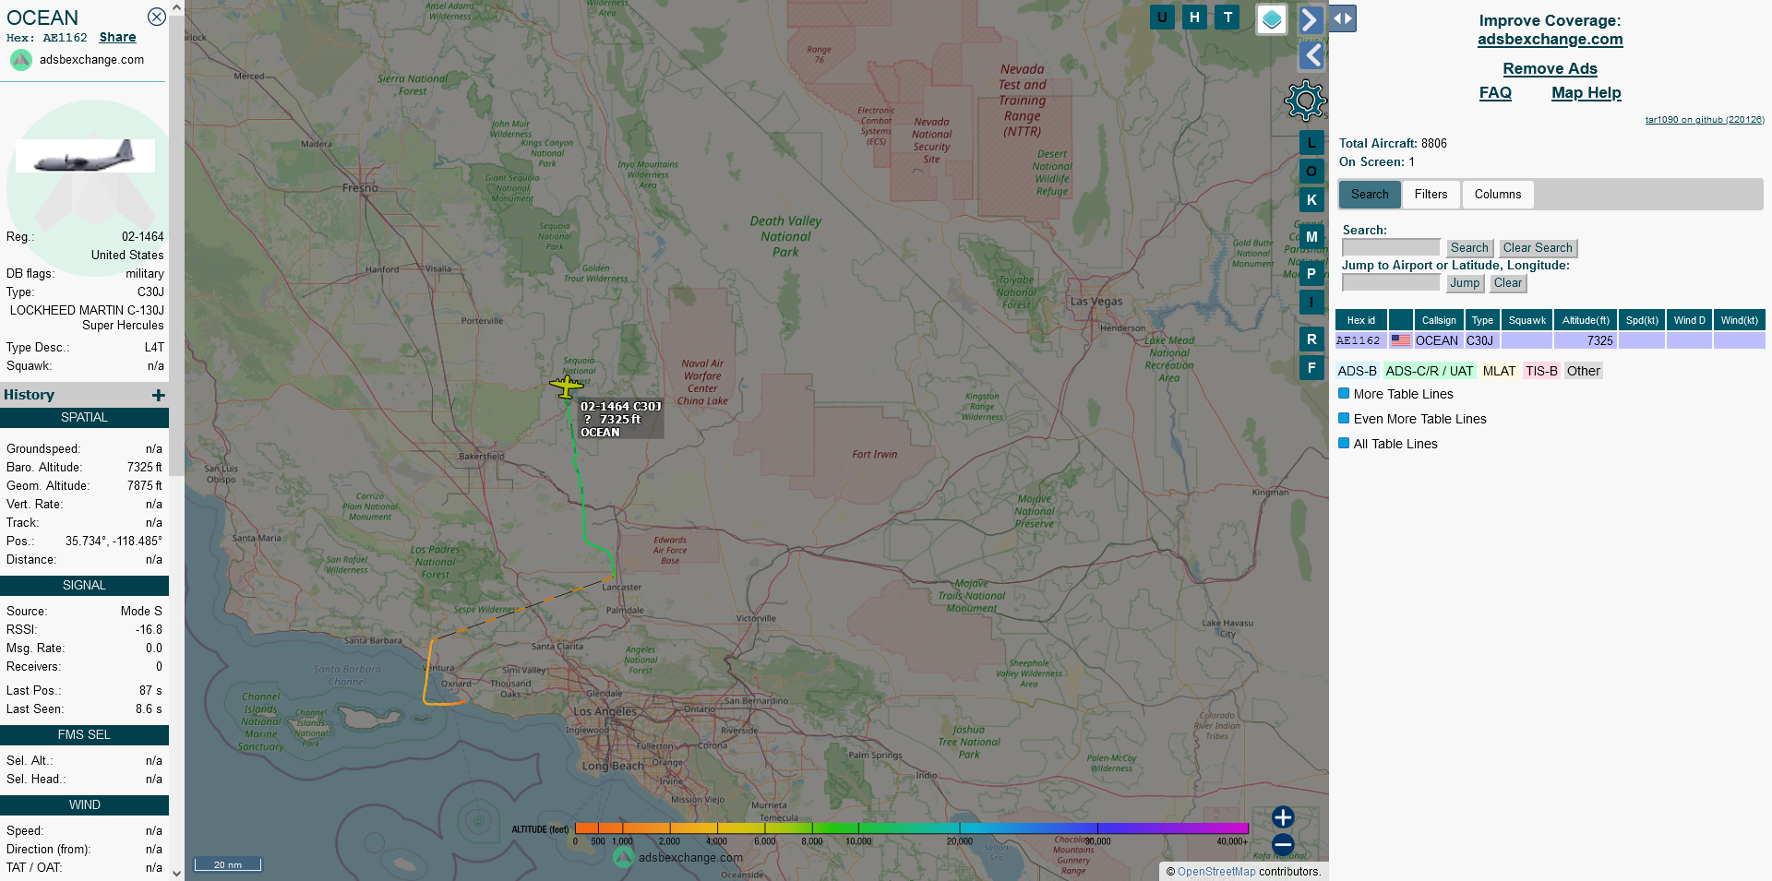Toggle the double-arrow sidebar expand button

[x=1343, y=18]
